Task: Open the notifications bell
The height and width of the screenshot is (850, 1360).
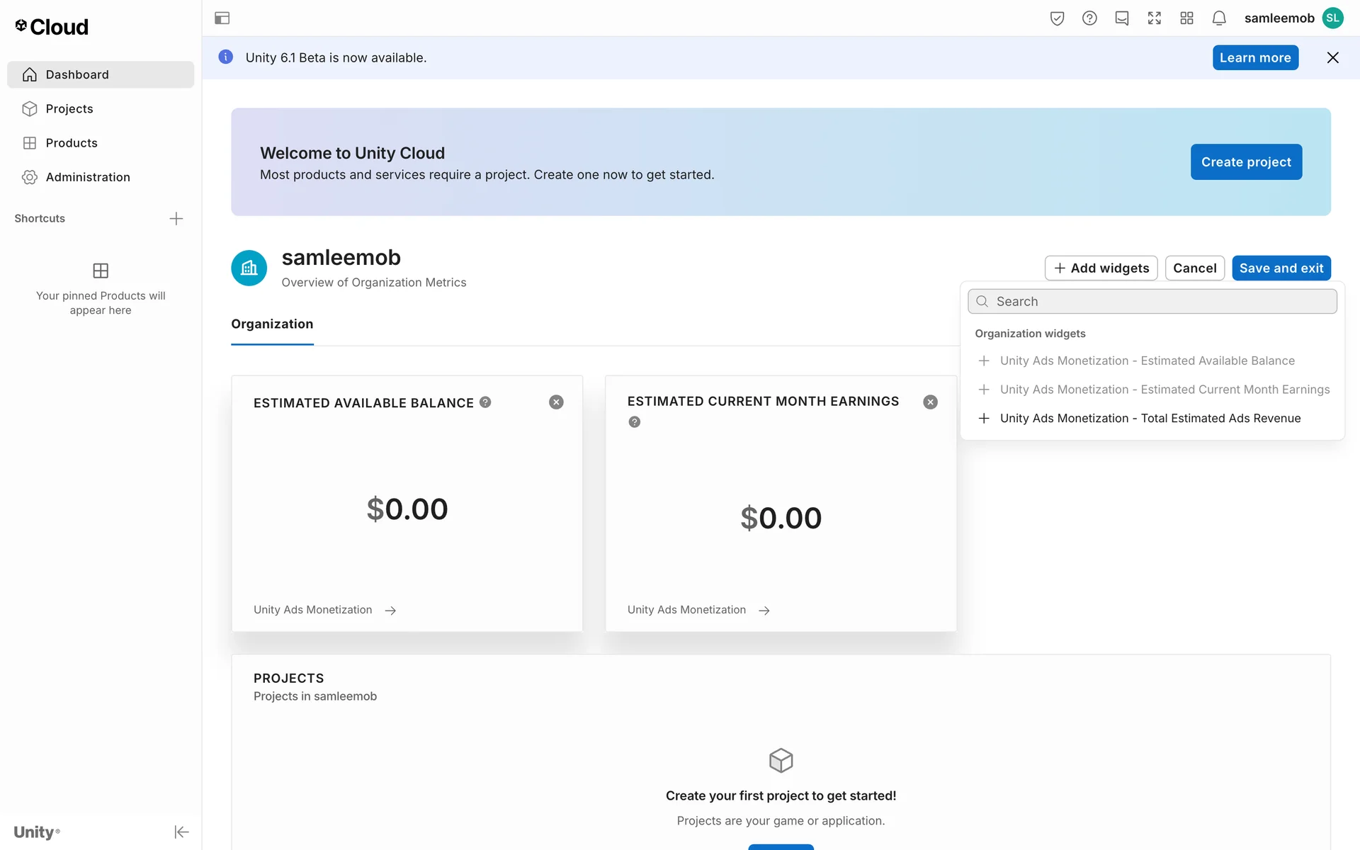Action: [x=1219, y=18]
